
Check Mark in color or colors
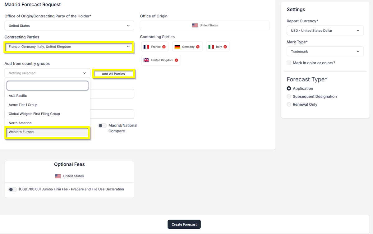point(289,63)
